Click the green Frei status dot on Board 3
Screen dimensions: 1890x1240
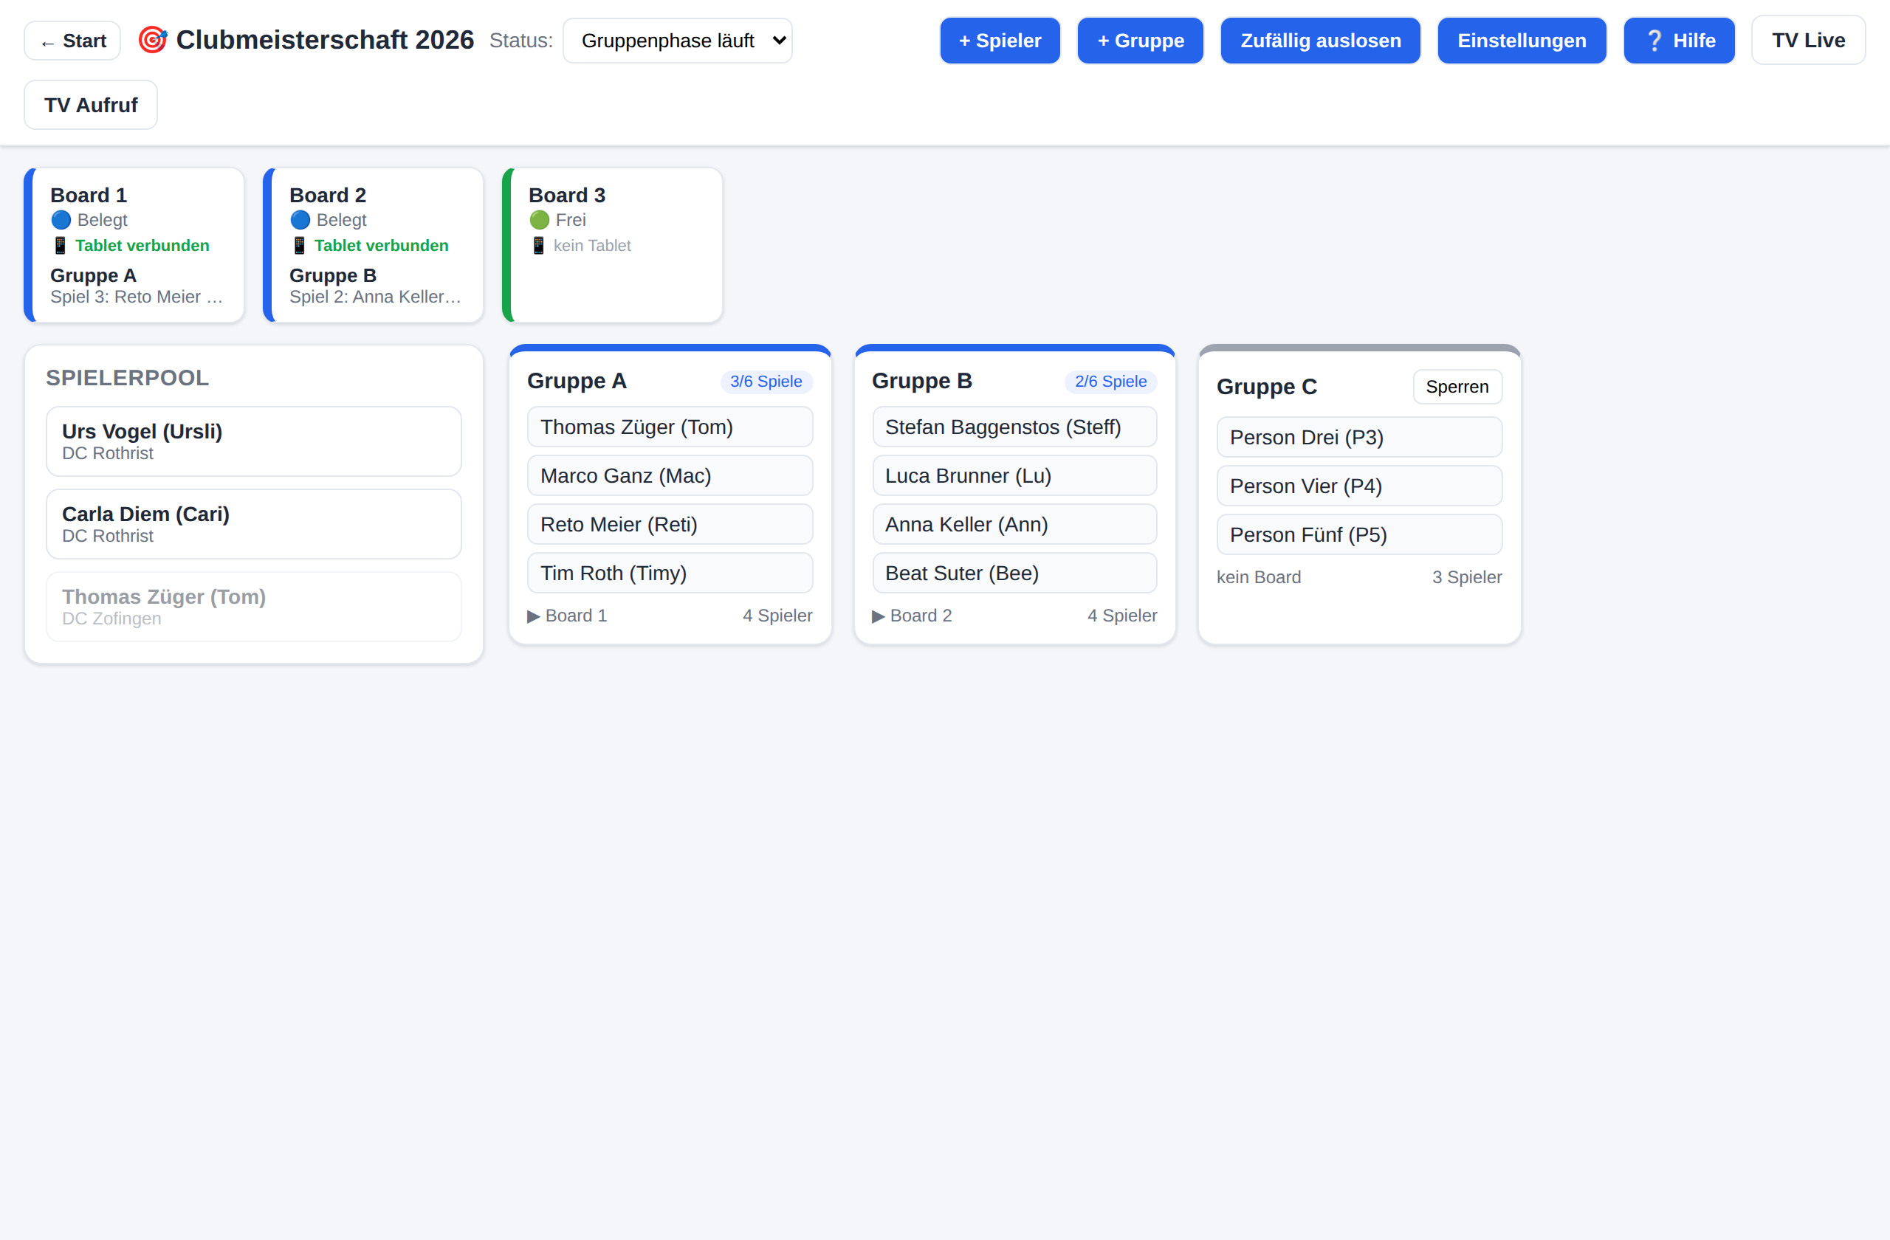tap(539, 220)
